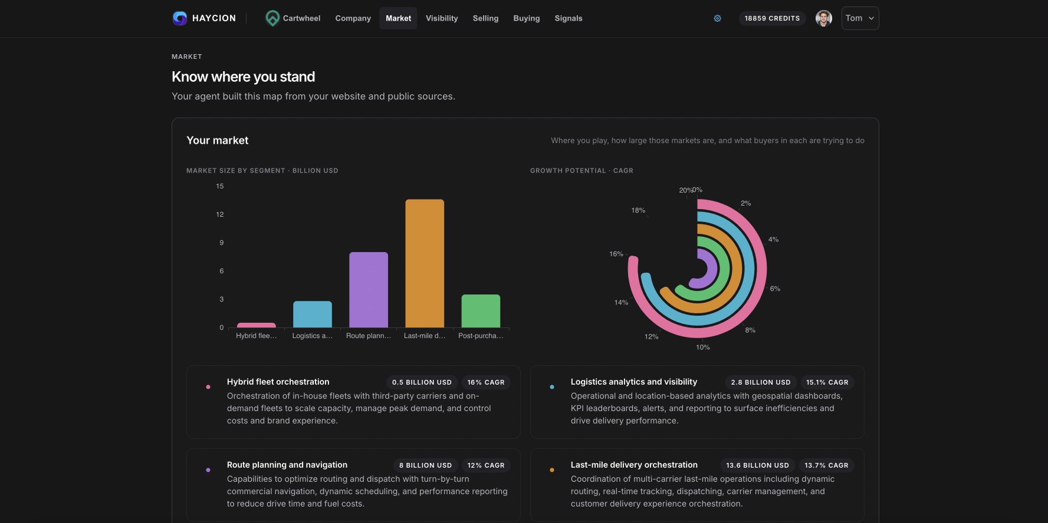This screenshot has height=523, width=1048.
Task: Click the Route planning and navigation title
Action: pyautogui.click(x=287, y=465)
